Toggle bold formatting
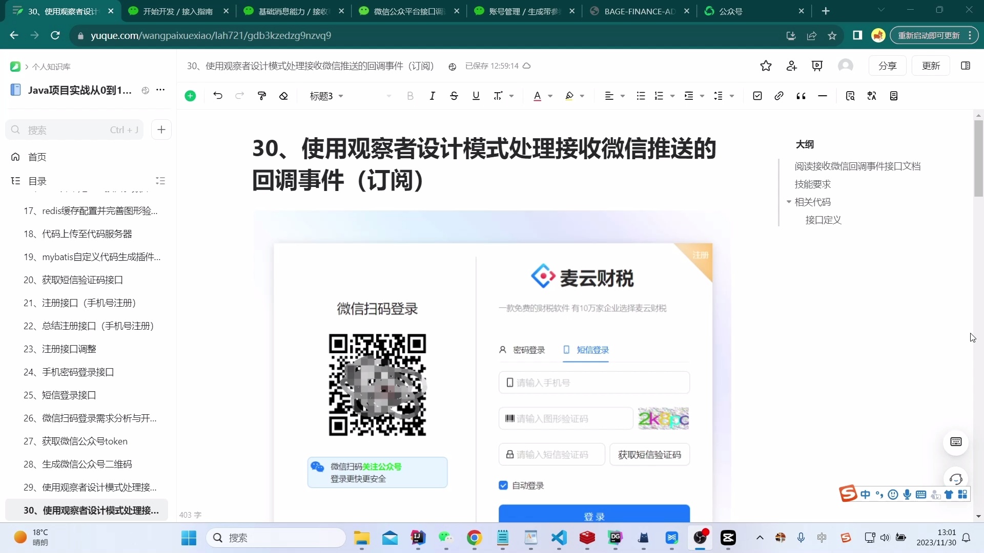The image size is (984, 553). tap(410, 96)
